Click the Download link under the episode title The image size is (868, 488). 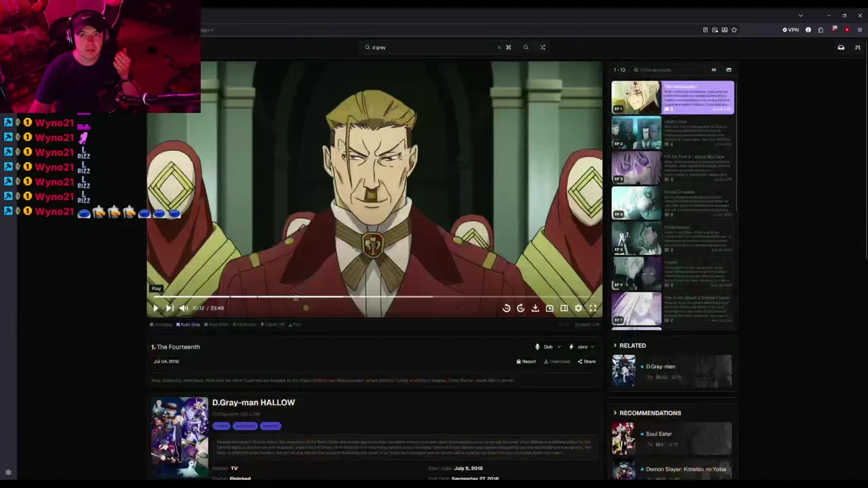(557, 362)
